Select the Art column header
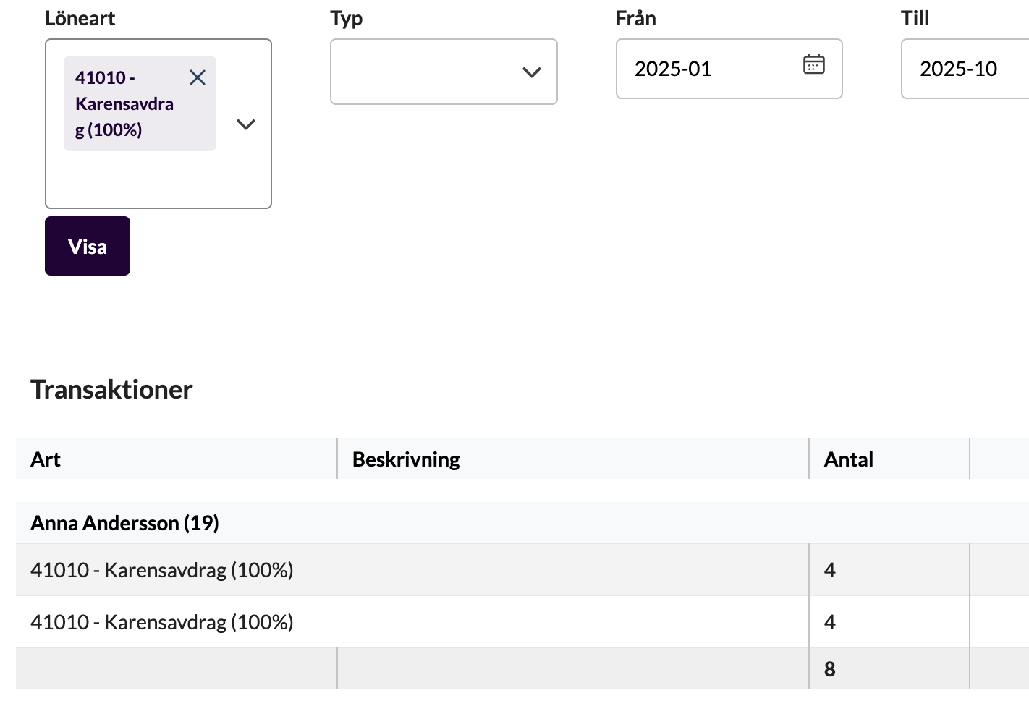The height and width of the screenshot is (706, 1029). (x=46, y=459)
